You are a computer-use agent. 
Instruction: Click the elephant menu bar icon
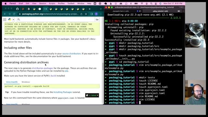point(106,4)
